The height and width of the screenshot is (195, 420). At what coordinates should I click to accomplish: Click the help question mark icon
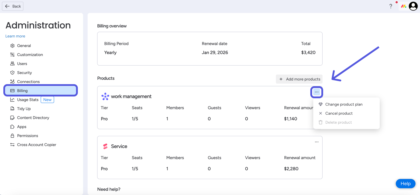pyautogui.click(x=391, y=6)
